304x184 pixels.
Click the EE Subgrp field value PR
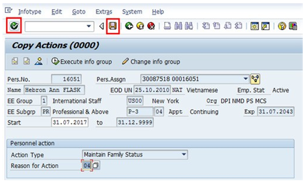click(46, 112)
